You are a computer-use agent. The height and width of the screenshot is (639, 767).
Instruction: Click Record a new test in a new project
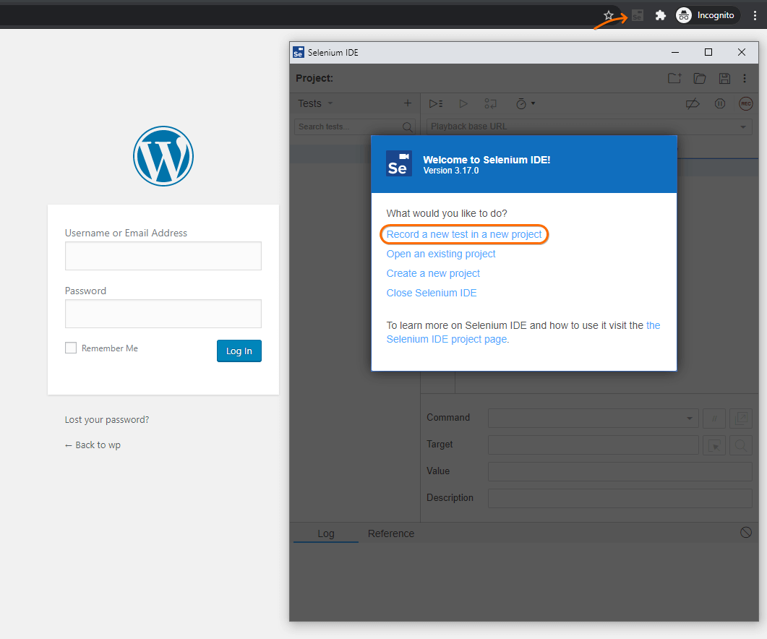point(464,234)
